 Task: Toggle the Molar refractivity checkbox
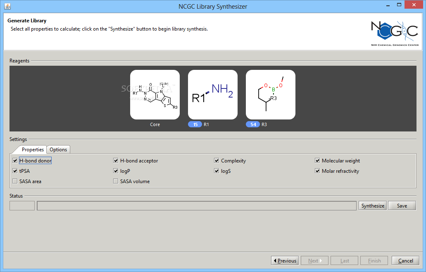[x=317, y=171]
